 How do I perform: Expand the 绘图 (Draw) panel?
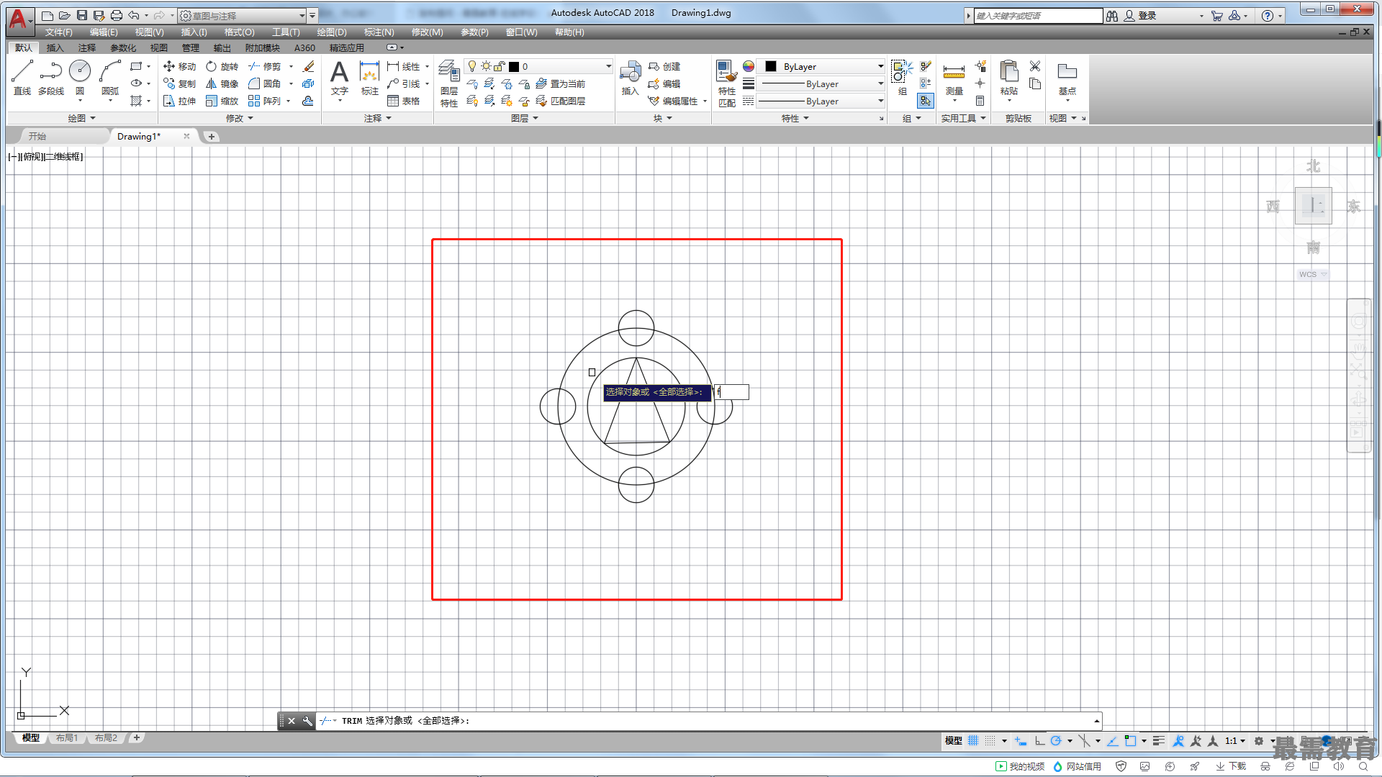coord(81,118)
